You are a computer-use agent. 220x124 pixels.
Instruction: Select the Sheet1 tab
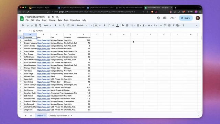pyautogui.click(x=41, y=116)
